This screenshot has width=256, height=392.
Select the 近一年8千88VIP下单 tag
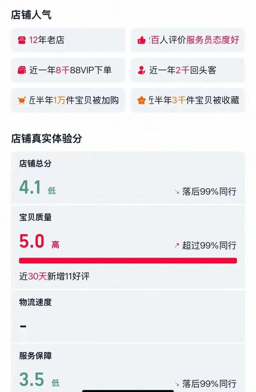(x=70, y=70)
